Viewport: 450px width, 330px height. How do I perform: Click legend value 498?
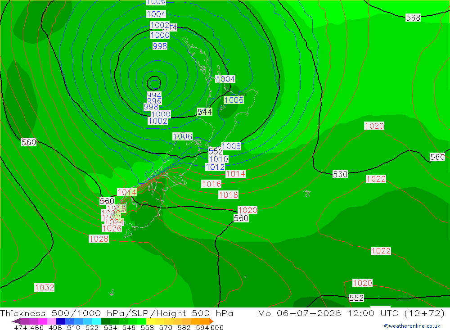tap(55, 327)
